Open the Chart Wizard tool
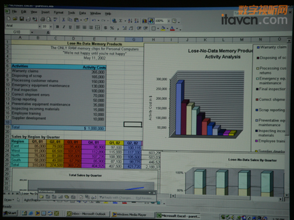294x220 pixels. click(145, 21)
